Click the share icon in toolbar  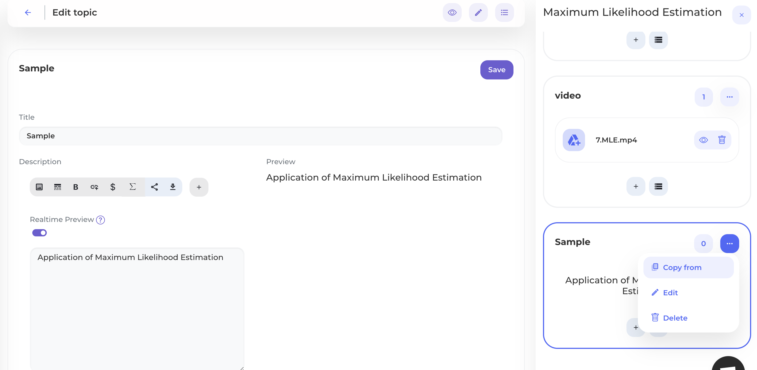154,187
